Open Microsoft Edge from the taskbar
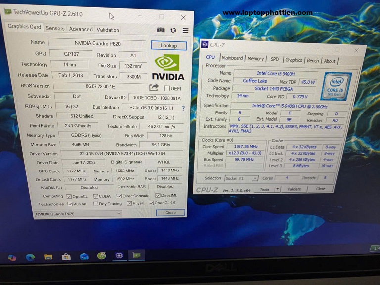380x285 pixels. 30,256
